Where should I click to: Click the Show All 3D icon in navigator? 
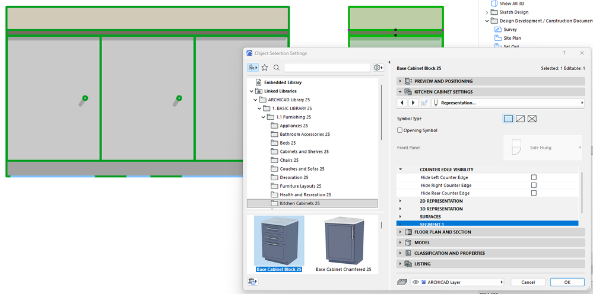494,4
